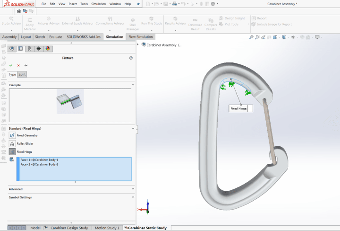The height and width of the screenshot is (231, 340).
Task: Open the ConfigurationManager tab icon
Action: [29, 48]
